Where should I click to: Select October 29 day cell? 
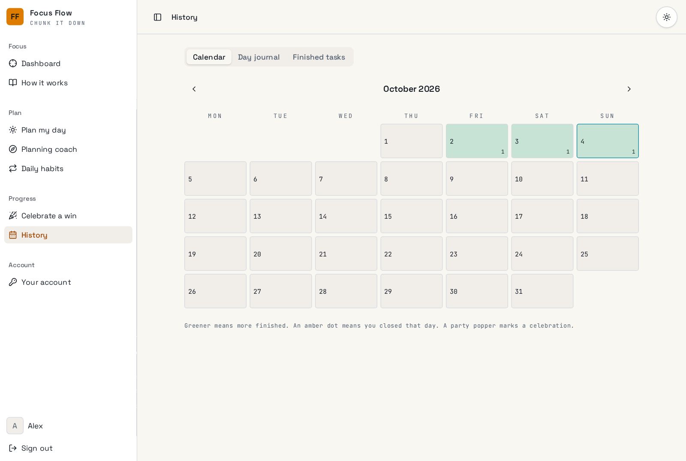412,291
